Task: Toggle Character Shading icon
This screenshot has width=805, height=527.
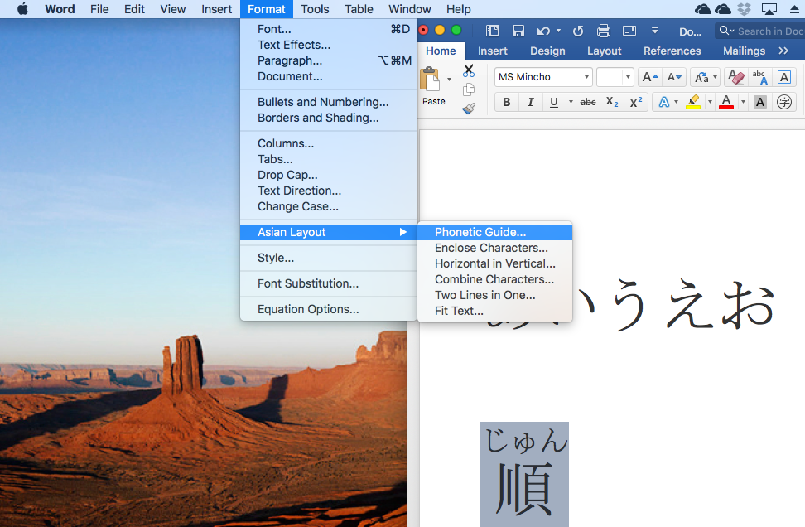Action: [759, 102]
